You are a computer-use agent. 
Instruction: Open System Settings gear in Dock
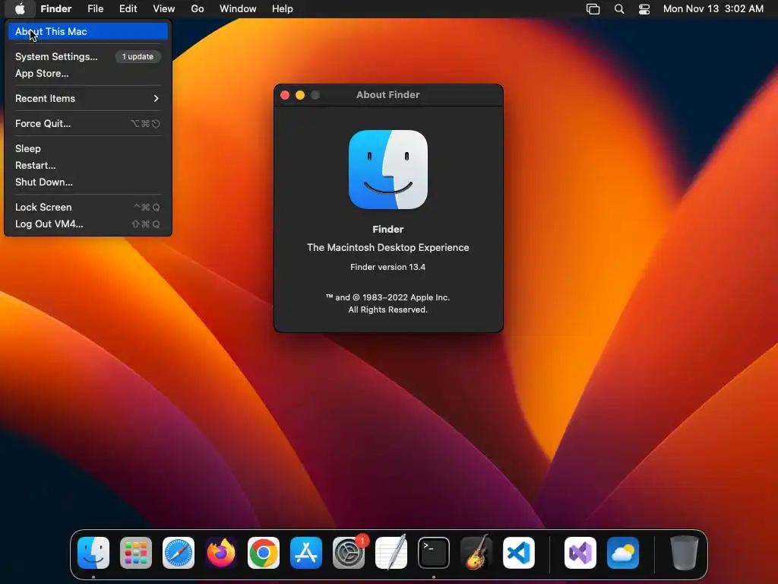(x=348, y=553)
